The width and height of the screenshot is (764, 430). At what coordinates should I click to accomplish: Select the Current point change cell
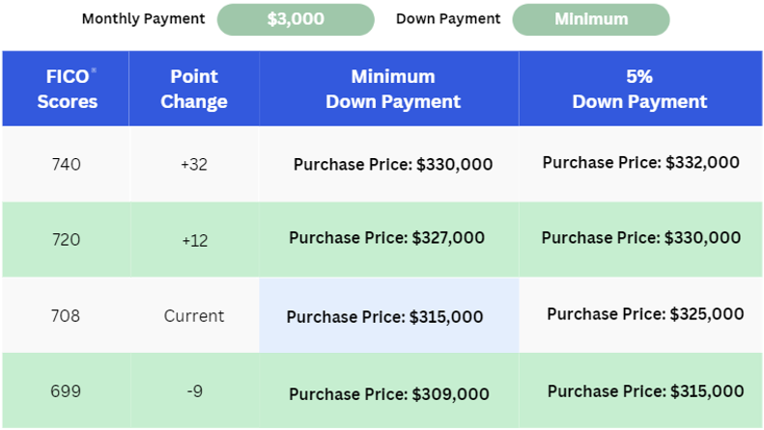click(194, 315)
